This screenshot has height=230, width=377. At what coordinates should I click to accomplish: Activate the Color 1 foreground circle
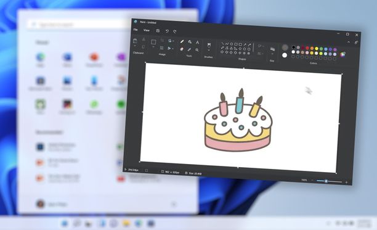pyautogui.click(x=285, y=47)
